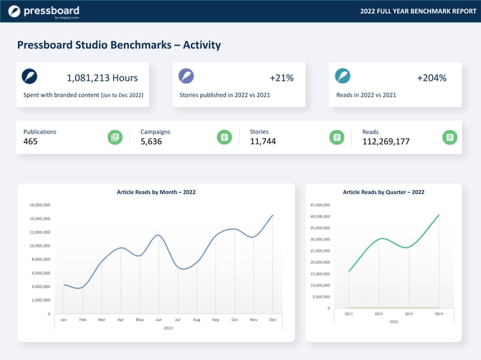Screen dimensions: 481x360
Task: Click the purple feather icon on Stories published card
Action: pos(186,76)
